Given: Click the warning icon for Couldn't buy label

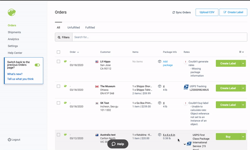Looking at the screenshot, I should [x=185, y=103].
